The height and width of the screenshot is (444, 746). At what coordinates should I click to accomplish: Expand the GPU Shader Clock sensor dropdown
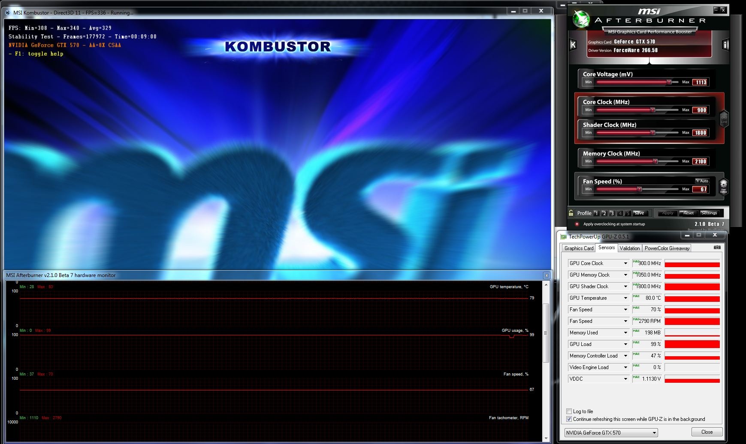point(625,286)
